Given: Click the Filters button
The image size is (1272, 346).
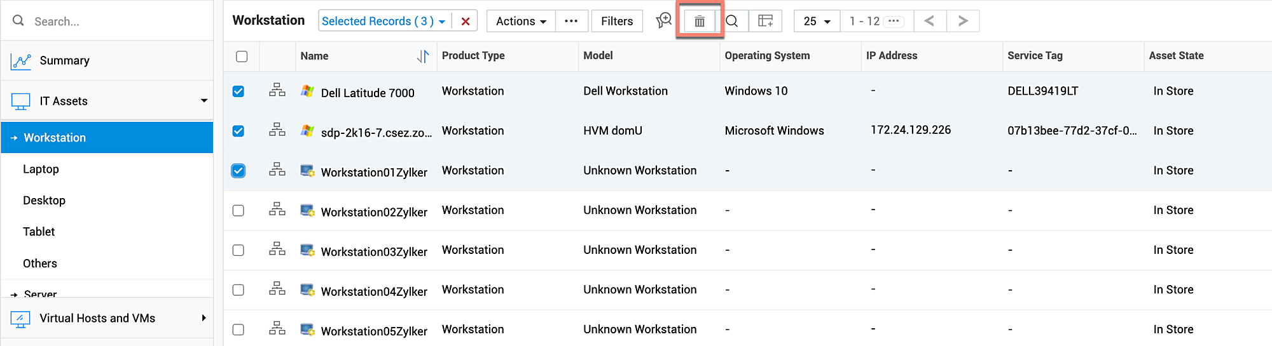Looking at the screenshot, I should click(x=616, y=22).
